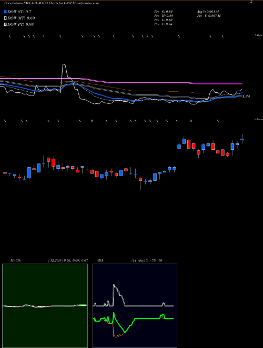Select the 'DOW PT: 0.98' legend text
Viewport: 263px width, 348px height.
[x=21, y=24]
